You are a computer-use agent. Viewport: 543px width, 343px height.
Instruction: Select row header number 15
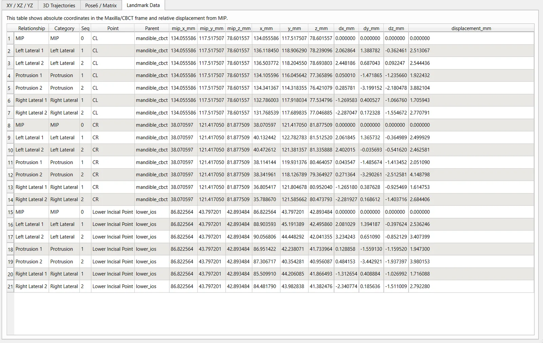[x=10, y=212]
